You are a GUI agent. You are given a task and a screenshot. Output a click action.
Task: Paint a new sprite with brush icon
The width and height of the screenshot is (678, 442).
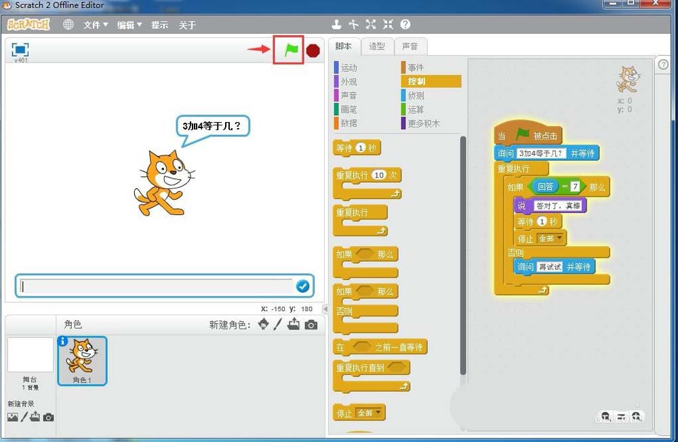pyautogui.click(x=278, y=324)
